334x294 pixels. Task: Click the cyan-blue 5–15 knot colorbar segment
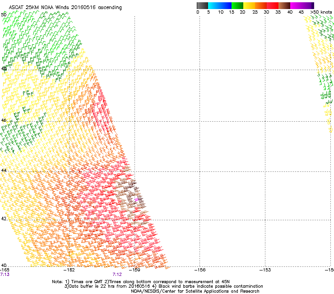pos(220,5)
